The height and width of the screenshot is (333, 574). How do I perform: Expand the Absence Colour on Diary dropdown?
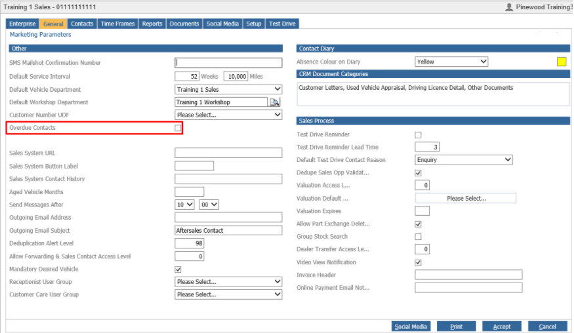[x=451, y=62]
